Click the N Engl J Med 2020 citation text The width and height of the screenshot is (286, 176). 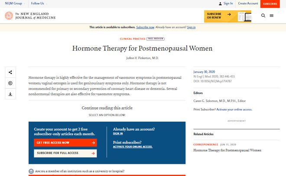tap(214, 77)
